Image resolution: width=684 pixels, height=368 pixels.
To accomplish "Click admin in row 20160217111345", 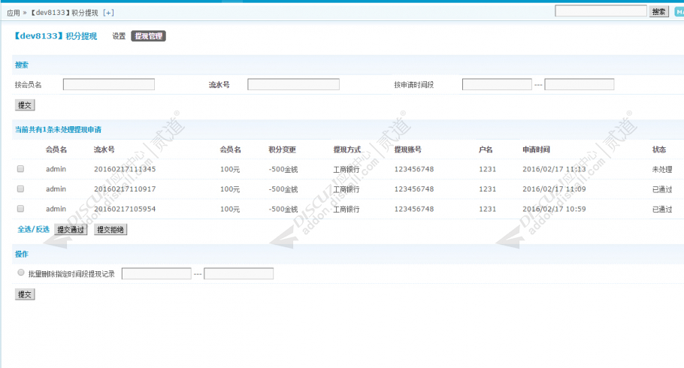I will coord(56,169).
